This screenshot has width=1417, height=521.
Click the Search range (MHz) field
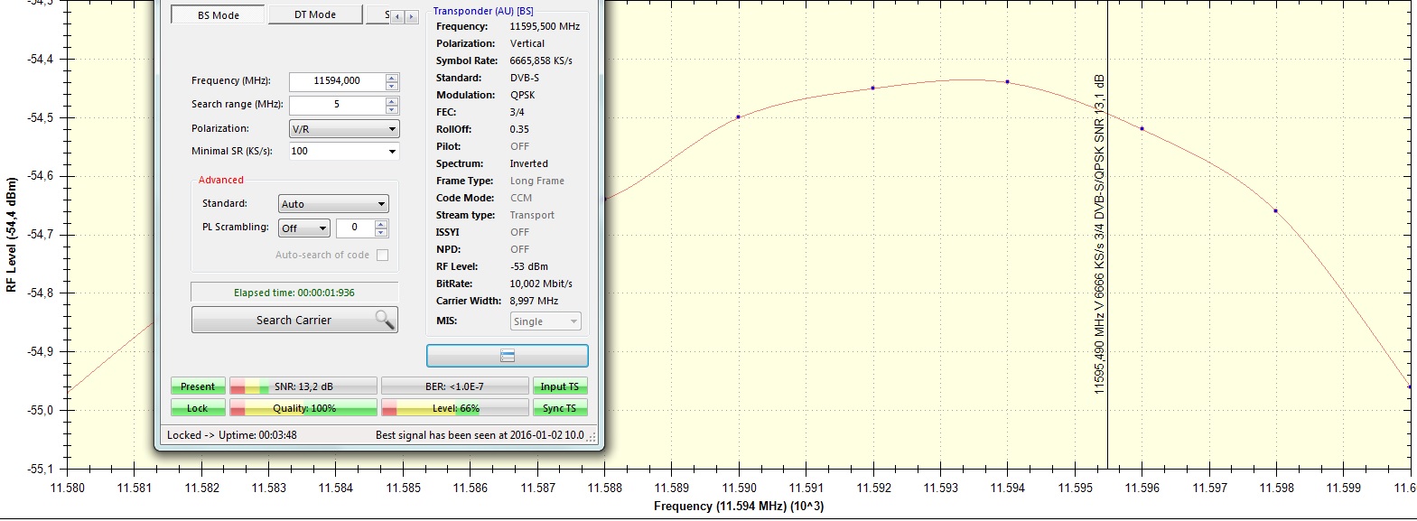(337, 105)
